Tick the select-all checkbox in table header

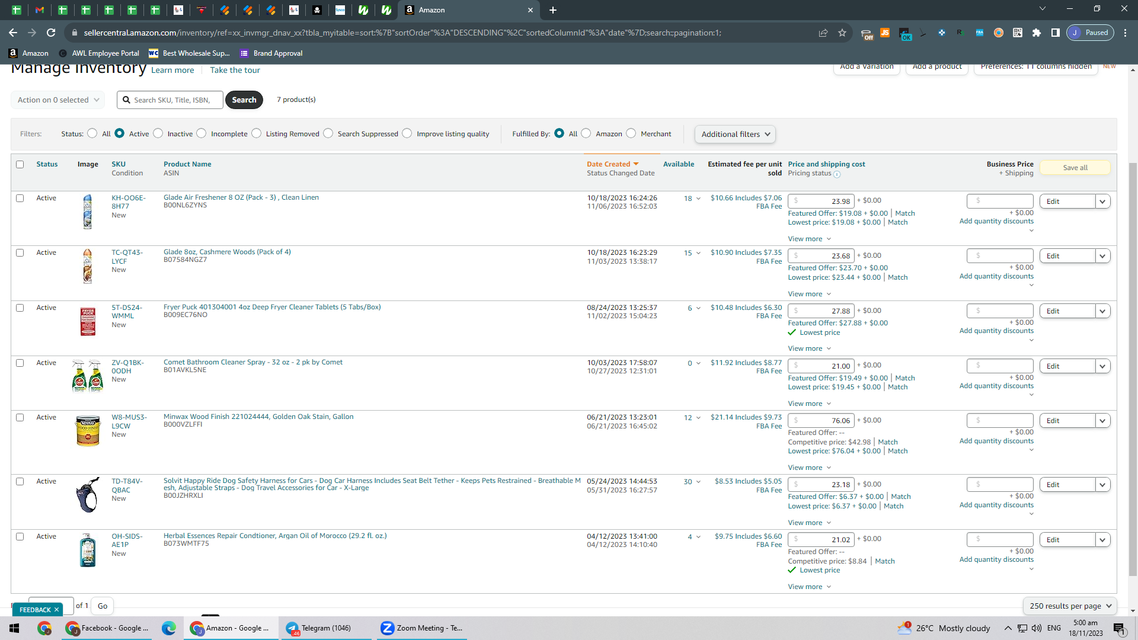(20, 164)
